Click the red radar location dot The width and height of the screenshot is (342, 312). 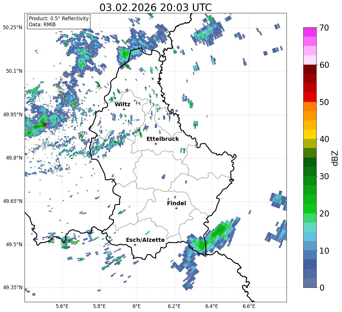click(45, 124)
